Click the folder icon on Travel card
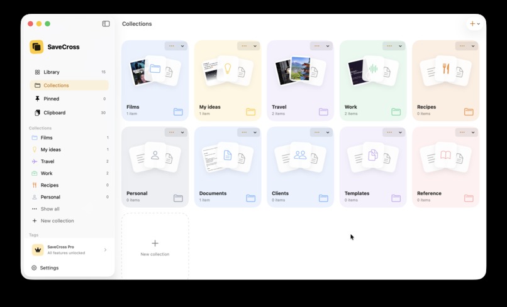The image size is (507, 307). [x=323, y=112]
